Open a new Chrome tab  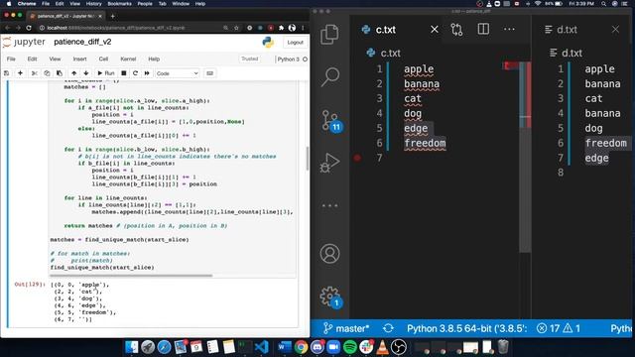pos(112,16)
